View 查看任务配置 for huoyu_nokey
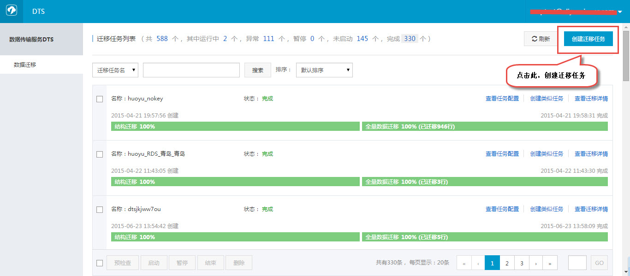Image resolution: width=630 pixels, height=276 pixels. 502,99
